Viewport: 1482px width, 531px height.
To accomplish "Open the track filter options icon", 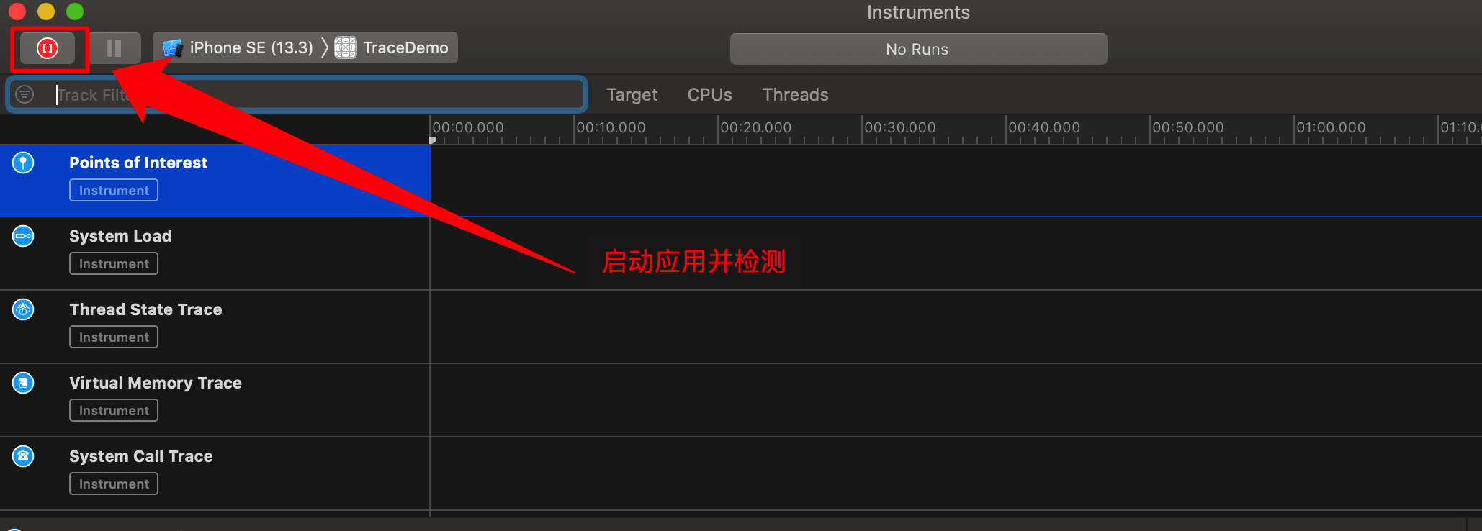I will 24,94.
